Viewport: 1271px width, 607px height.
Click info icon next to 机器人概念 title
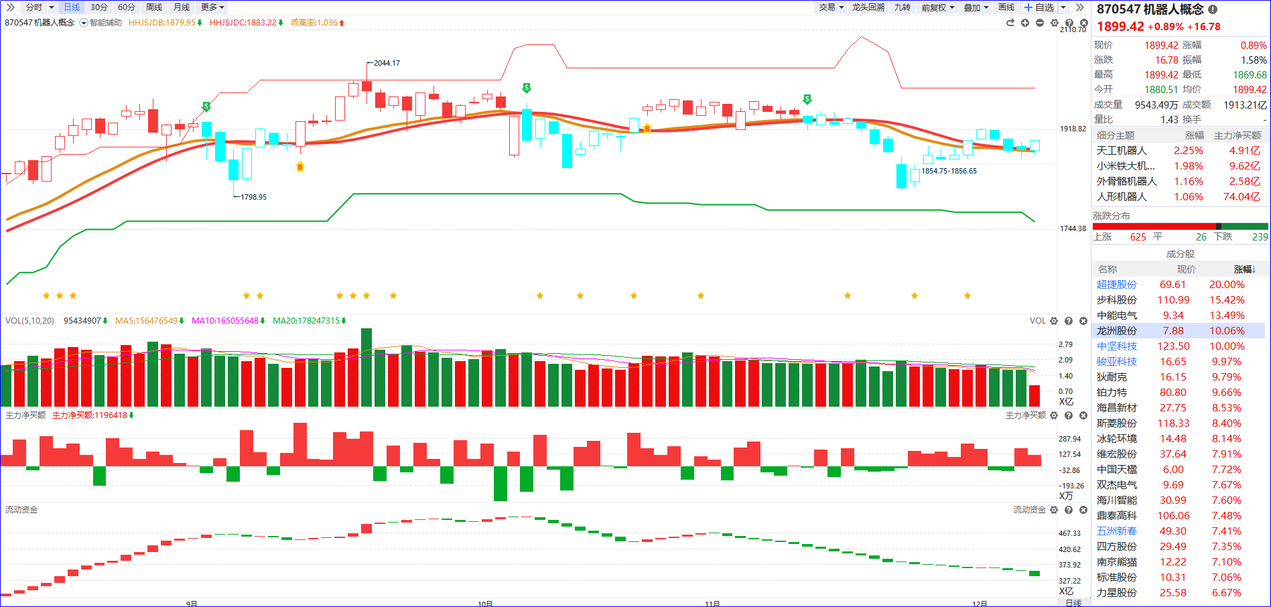coord(1213,9)
